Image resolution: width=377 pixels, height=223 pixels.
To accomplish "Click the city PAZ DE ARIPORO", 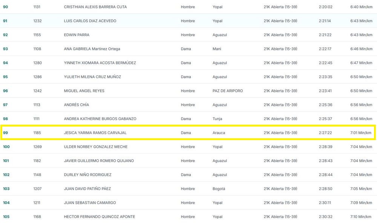I will [x=228, y=91].
